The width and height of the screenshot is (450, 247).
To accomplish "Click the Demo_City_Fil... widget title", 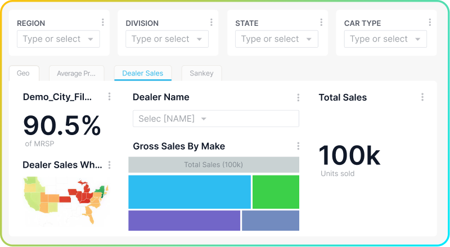I will coord(57,97).
